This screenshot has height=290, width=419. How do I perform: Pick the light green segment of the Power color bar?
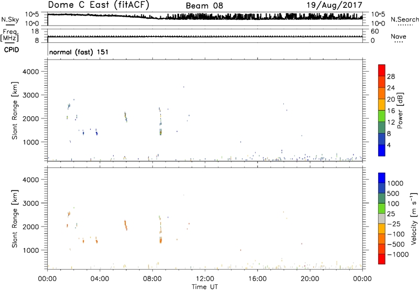382,116
